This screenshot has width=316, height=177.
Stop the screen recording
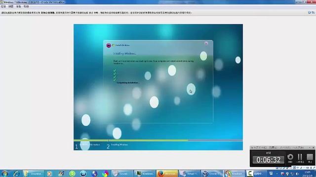coord(310,158)
